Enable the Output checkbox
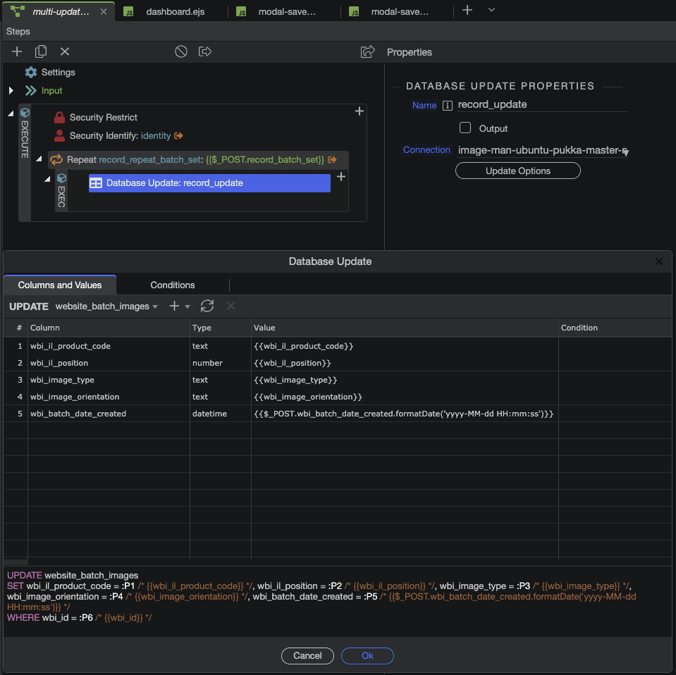The height and width of the screenshot is (675, 676). point(465,128)
